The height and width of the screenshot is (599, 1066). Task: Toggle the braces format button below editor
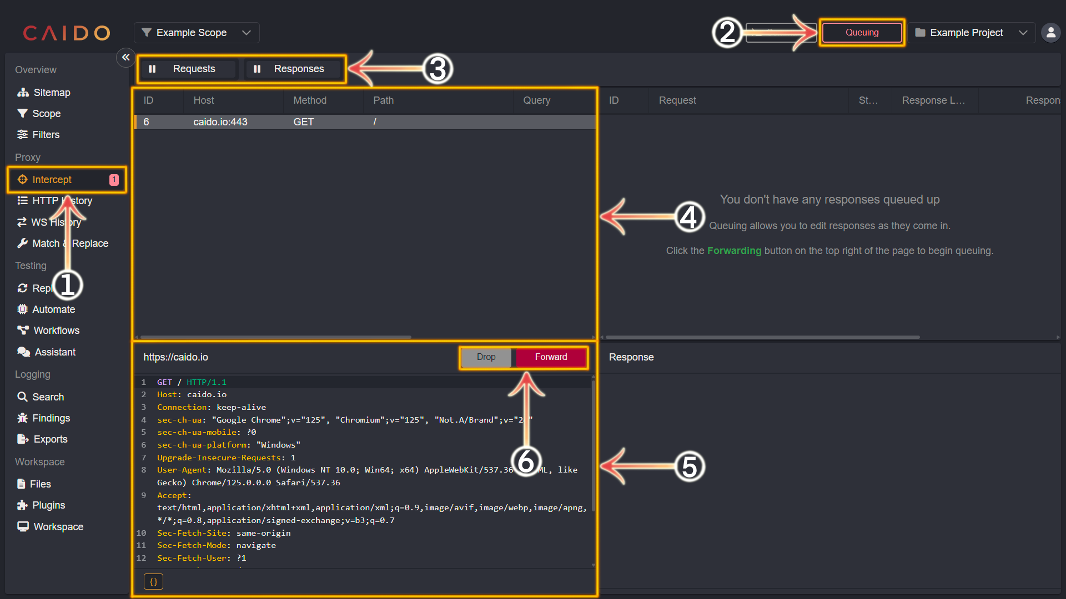coord(153,582)
